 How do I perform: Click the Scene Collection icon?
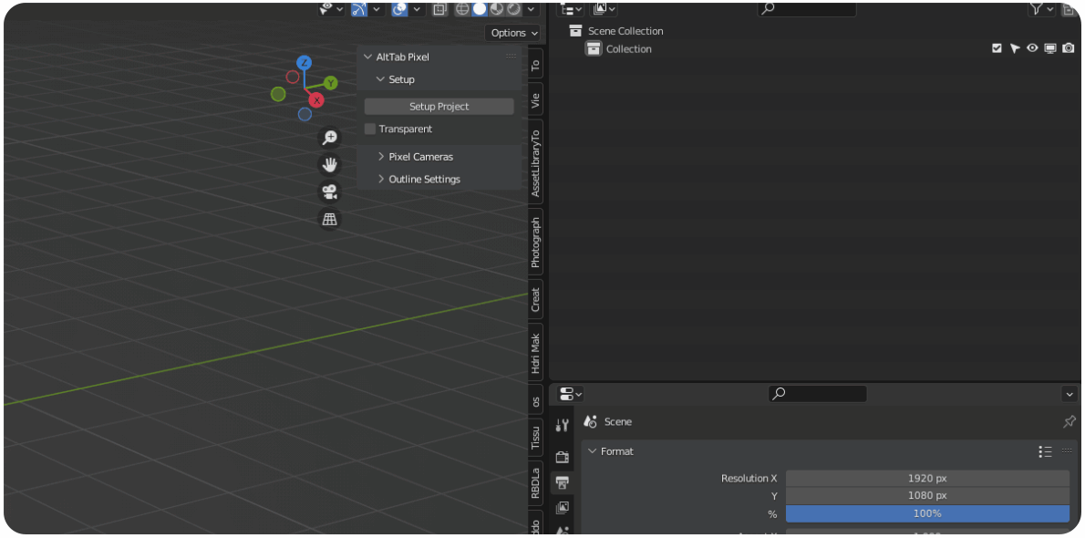click(x=575, y=30)
